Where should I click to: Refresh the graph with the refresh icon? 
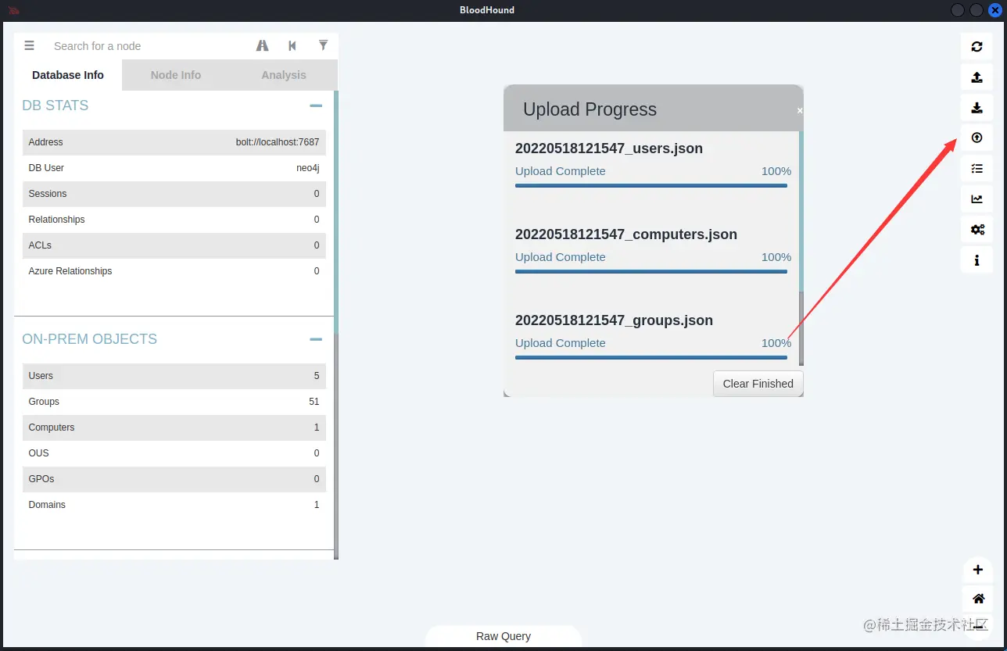977,46
